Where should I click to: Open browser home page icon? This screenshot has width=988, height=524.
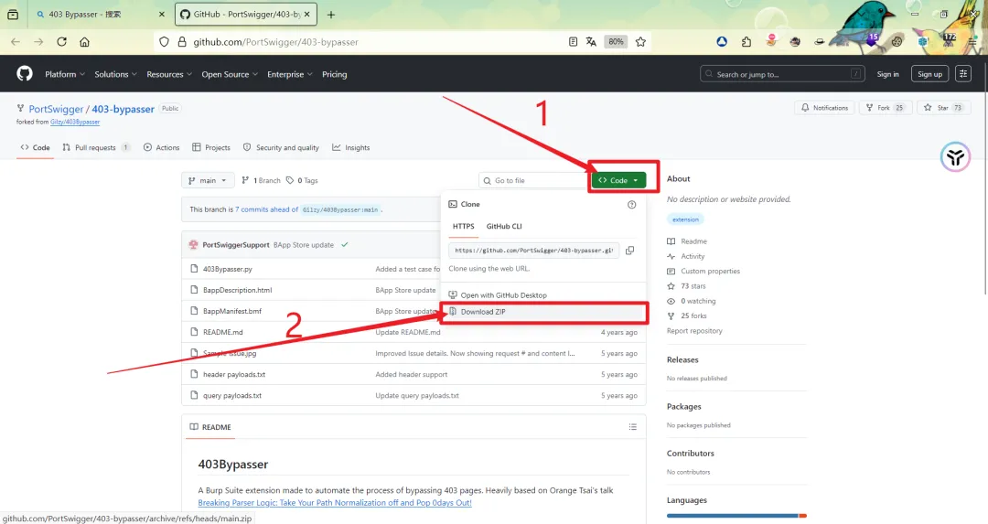point(84,41)
